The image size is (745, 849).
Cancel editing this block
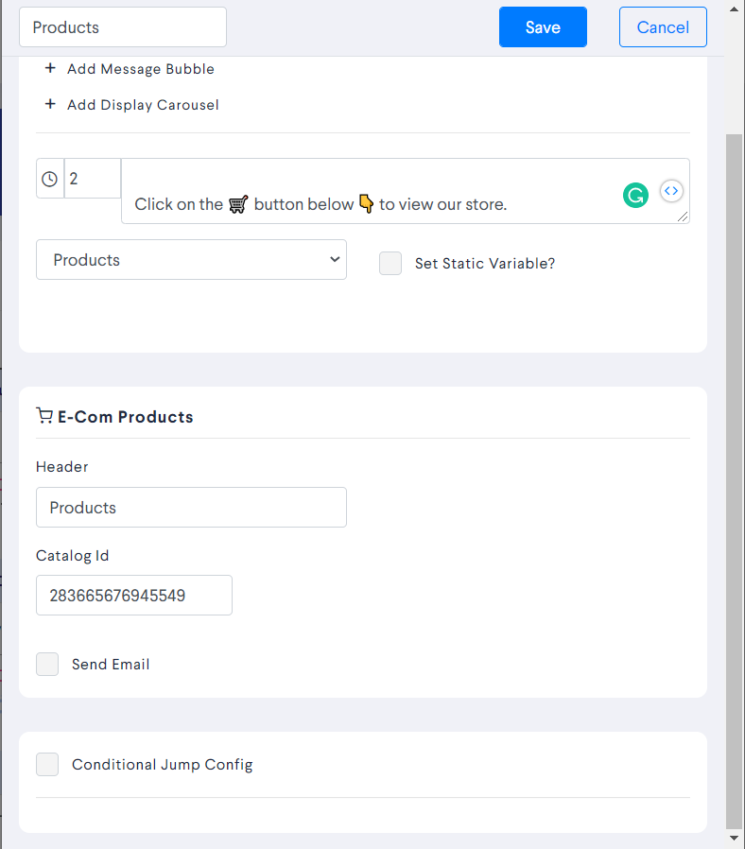coord(664,27)
